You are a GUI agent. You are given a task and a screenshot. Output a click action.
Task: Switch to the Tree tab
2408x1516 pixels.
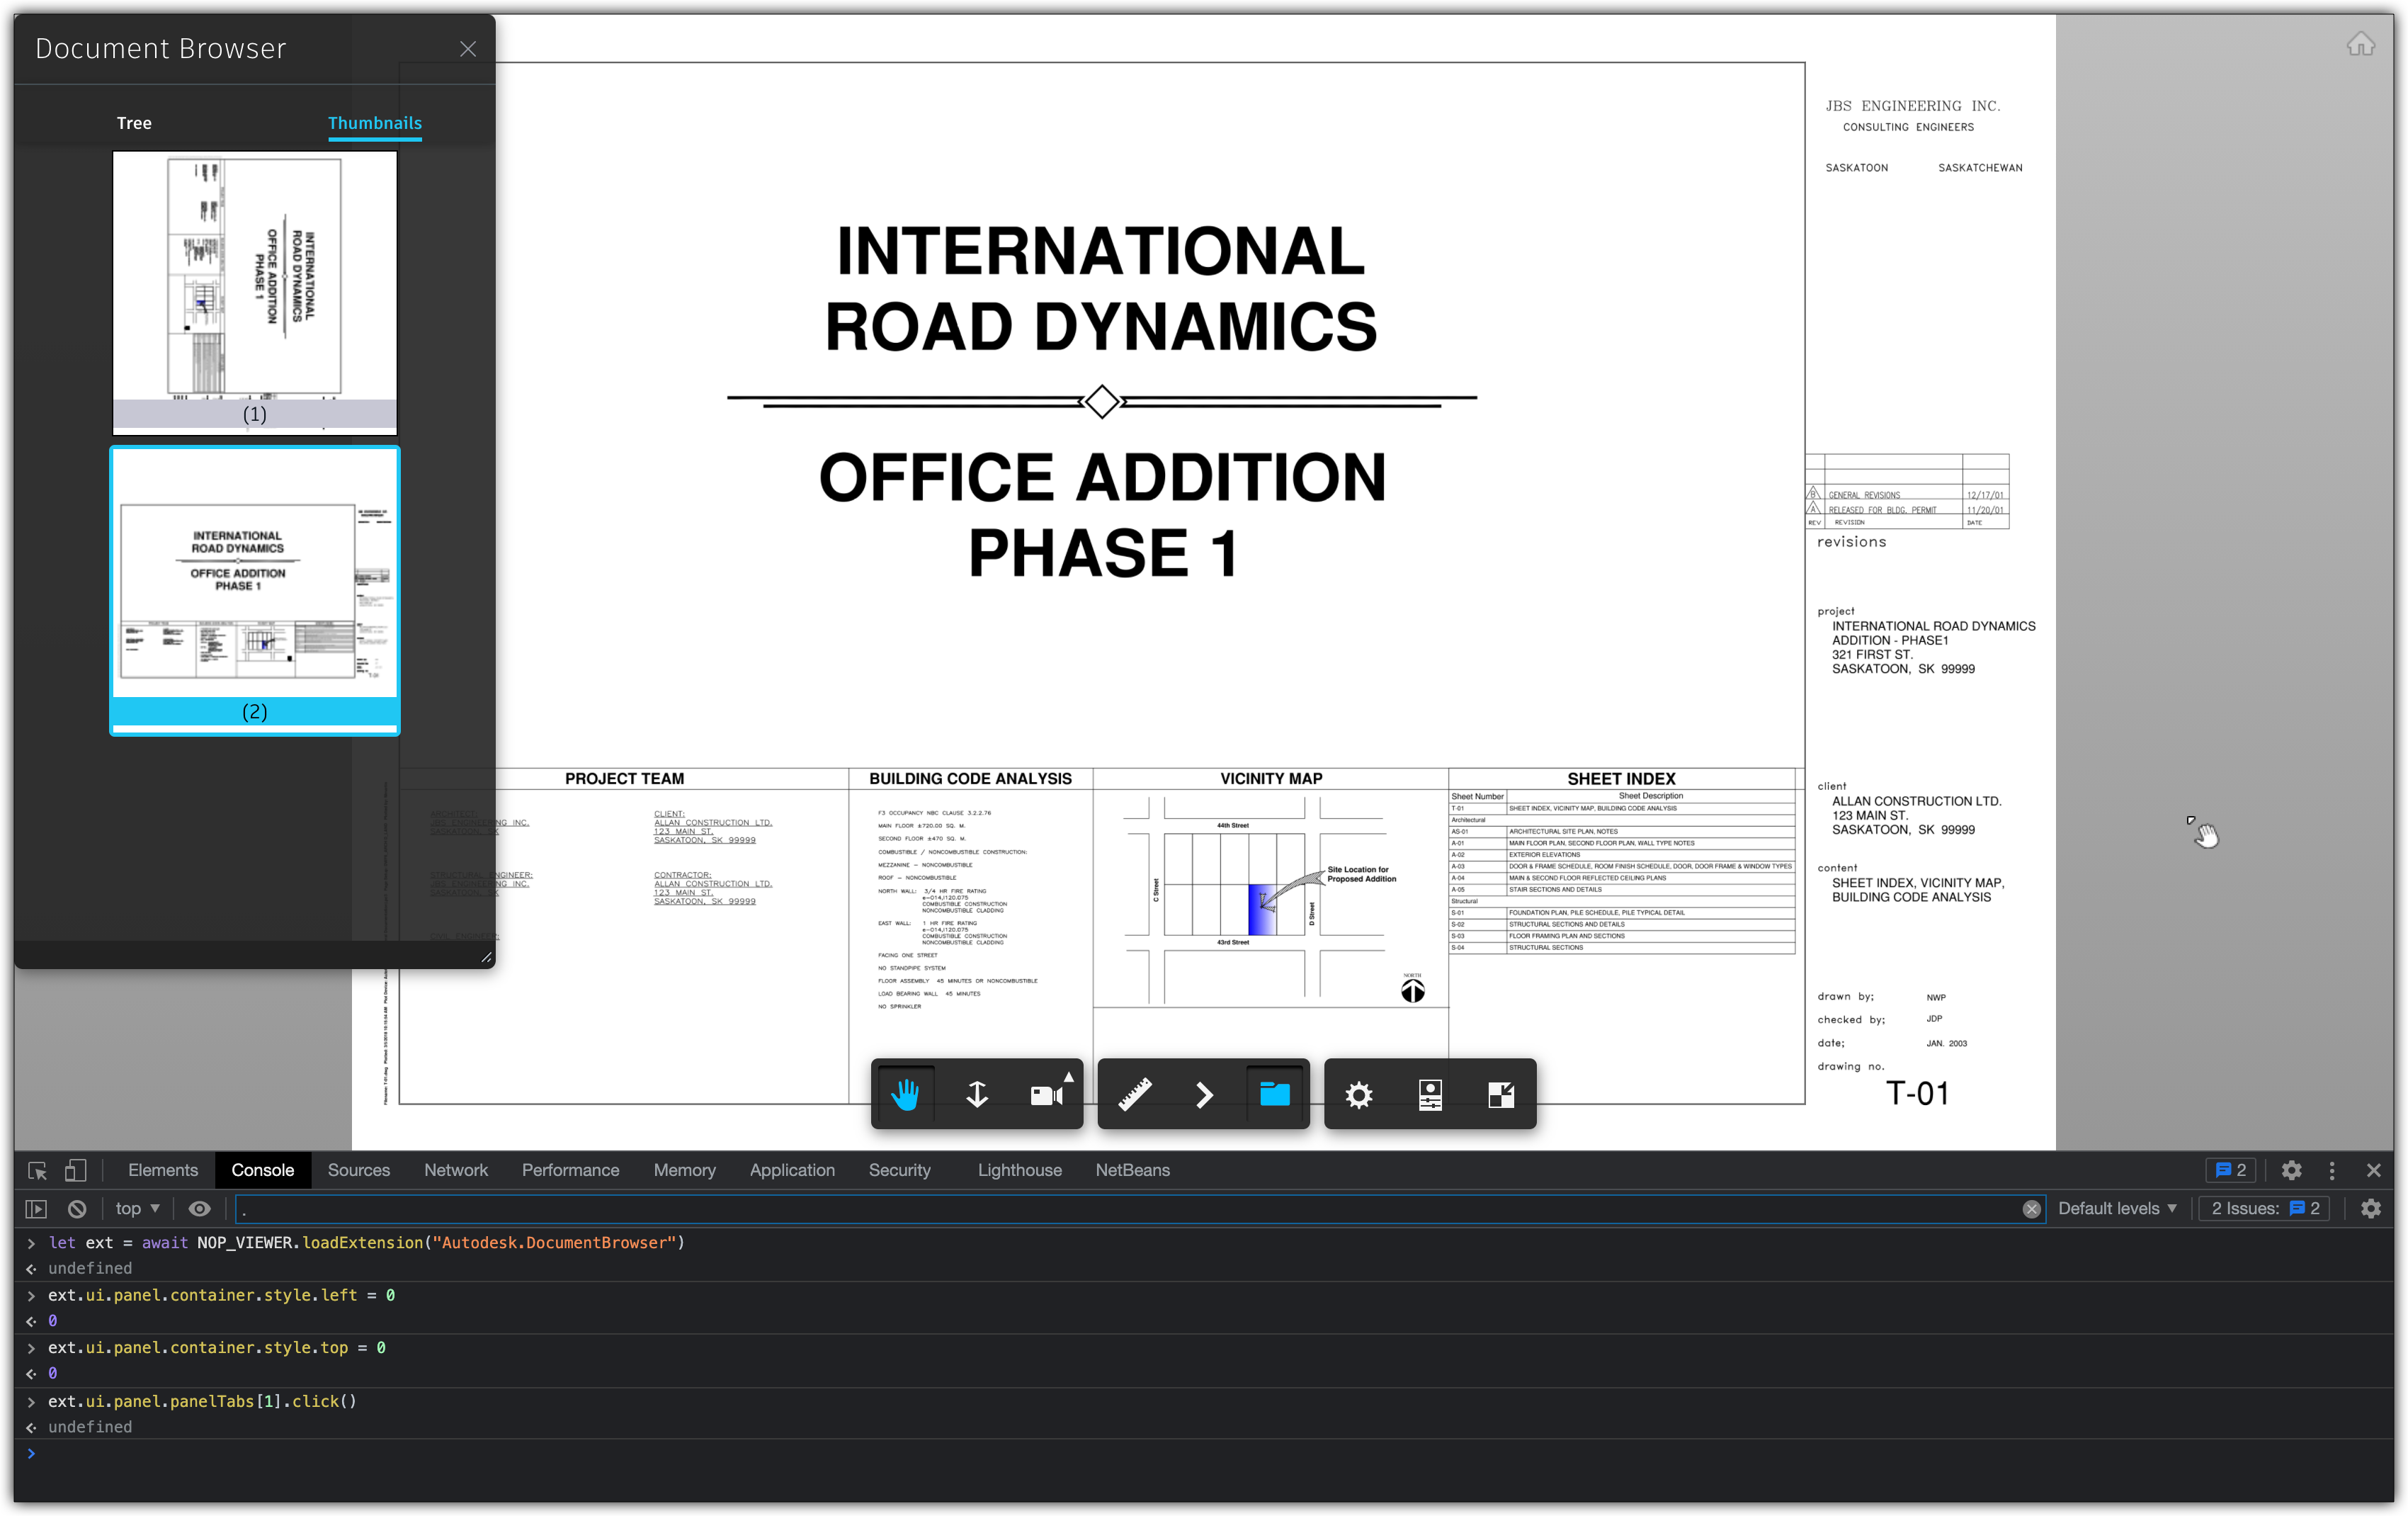(134, 123)
